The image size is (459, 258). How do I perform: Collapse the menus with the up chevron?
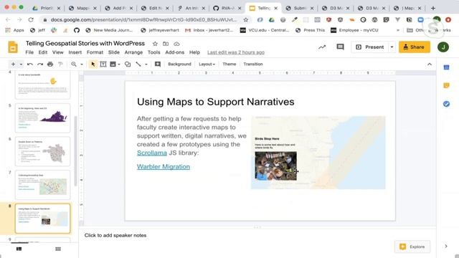click(x=430, y=64)
